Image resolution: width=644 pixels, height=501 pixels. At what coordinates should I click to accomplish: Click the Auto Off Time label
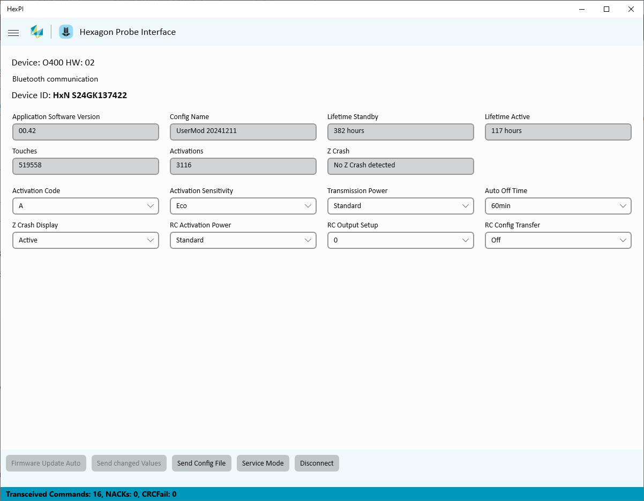point(506,191)
